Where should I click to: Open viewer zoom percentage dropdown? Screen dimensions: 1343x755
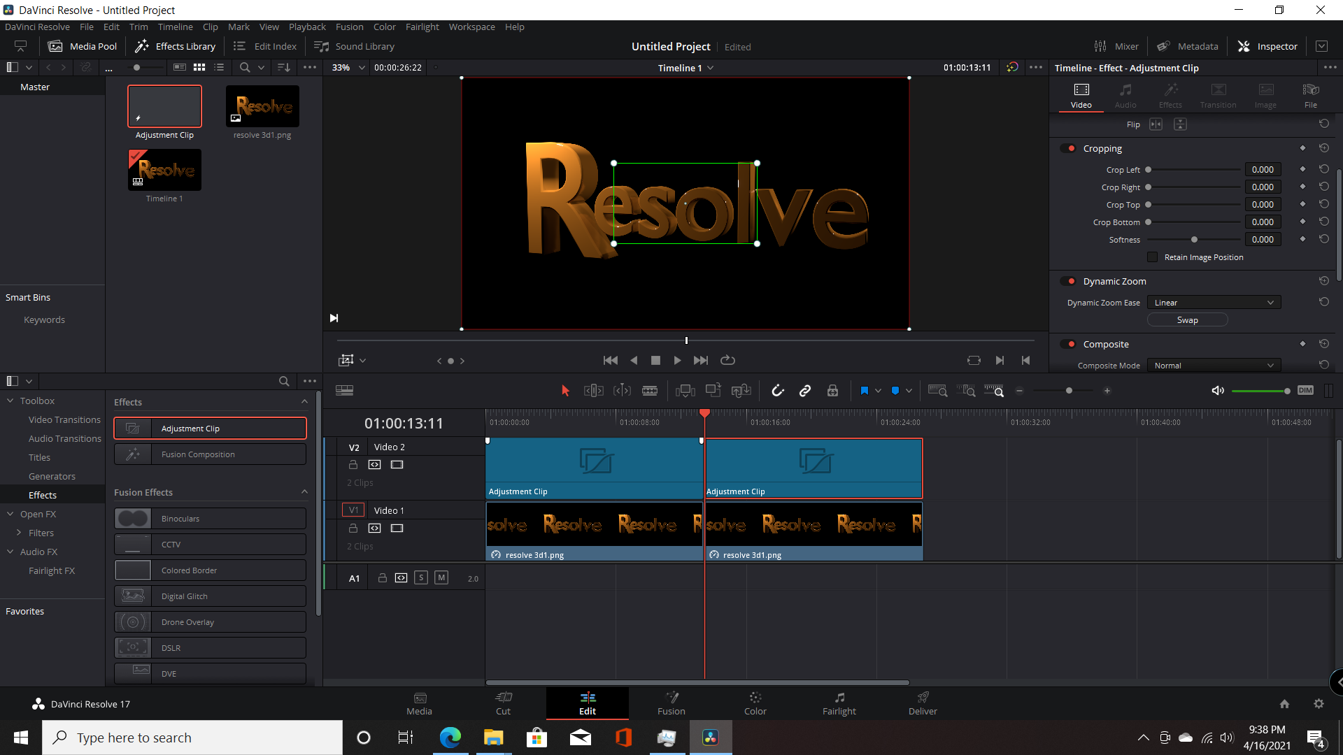(x=362, y=68)
